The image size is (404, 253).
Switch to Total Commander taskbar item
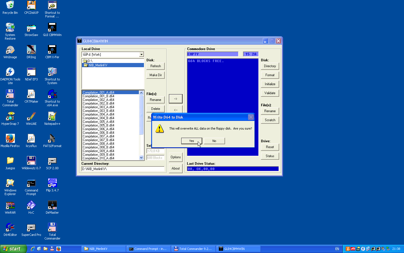point(193,249)
